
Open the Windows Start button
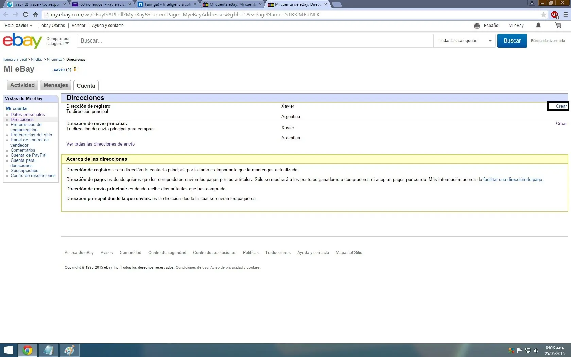click(8, 350)
